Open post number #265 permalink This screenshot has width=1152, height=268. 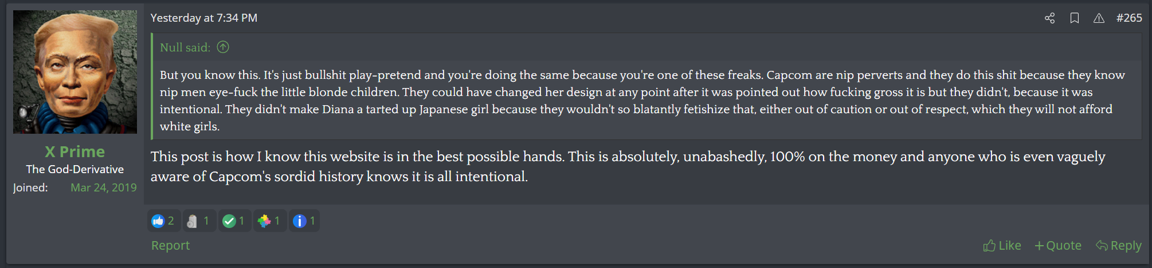click(1129, 18)
